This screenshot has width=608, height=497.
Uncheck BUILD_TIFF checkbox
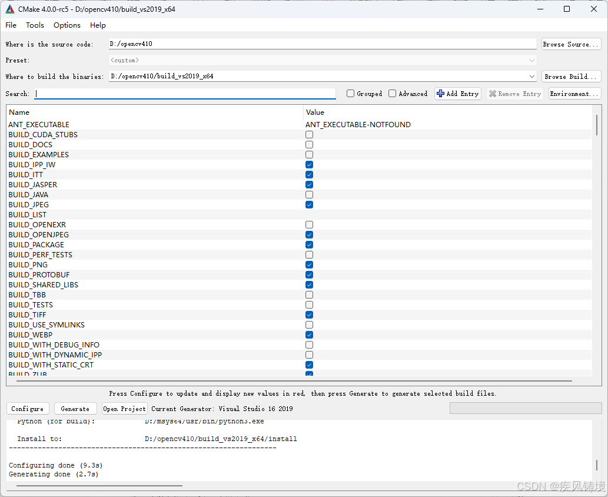tap(309, 314)
